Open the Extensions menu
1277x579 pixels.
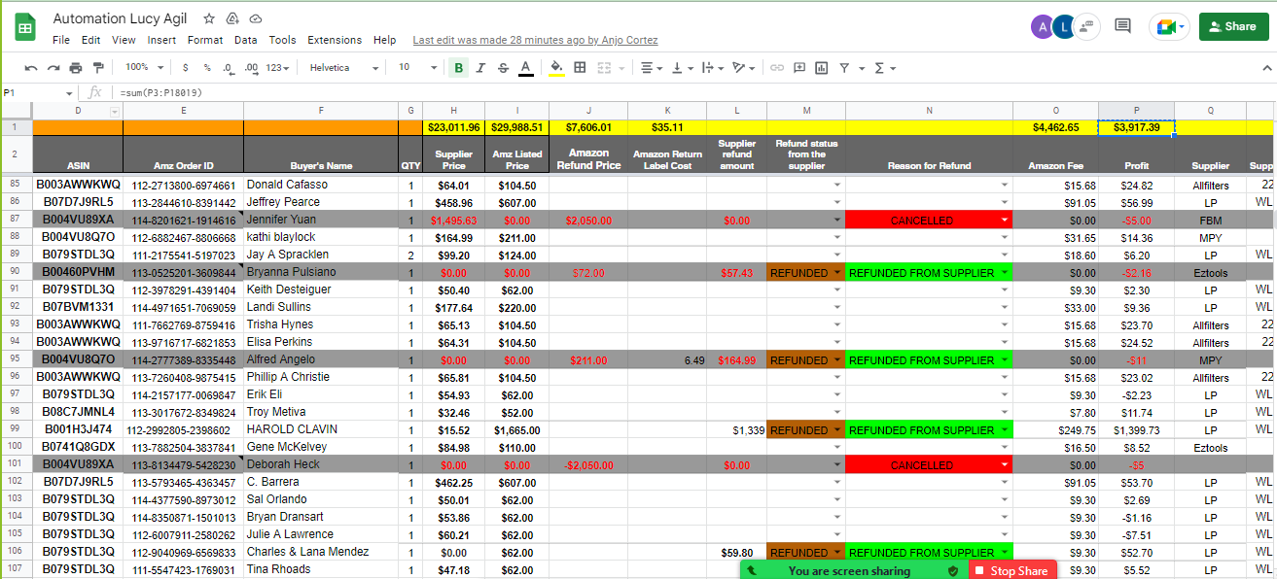335,40
